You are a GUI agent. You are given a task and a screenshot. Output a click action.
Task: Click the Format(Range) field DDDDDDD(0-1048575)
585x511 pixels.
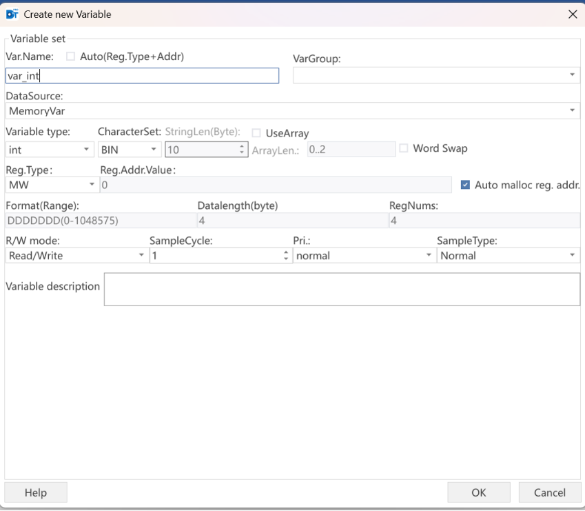(101, 221)
